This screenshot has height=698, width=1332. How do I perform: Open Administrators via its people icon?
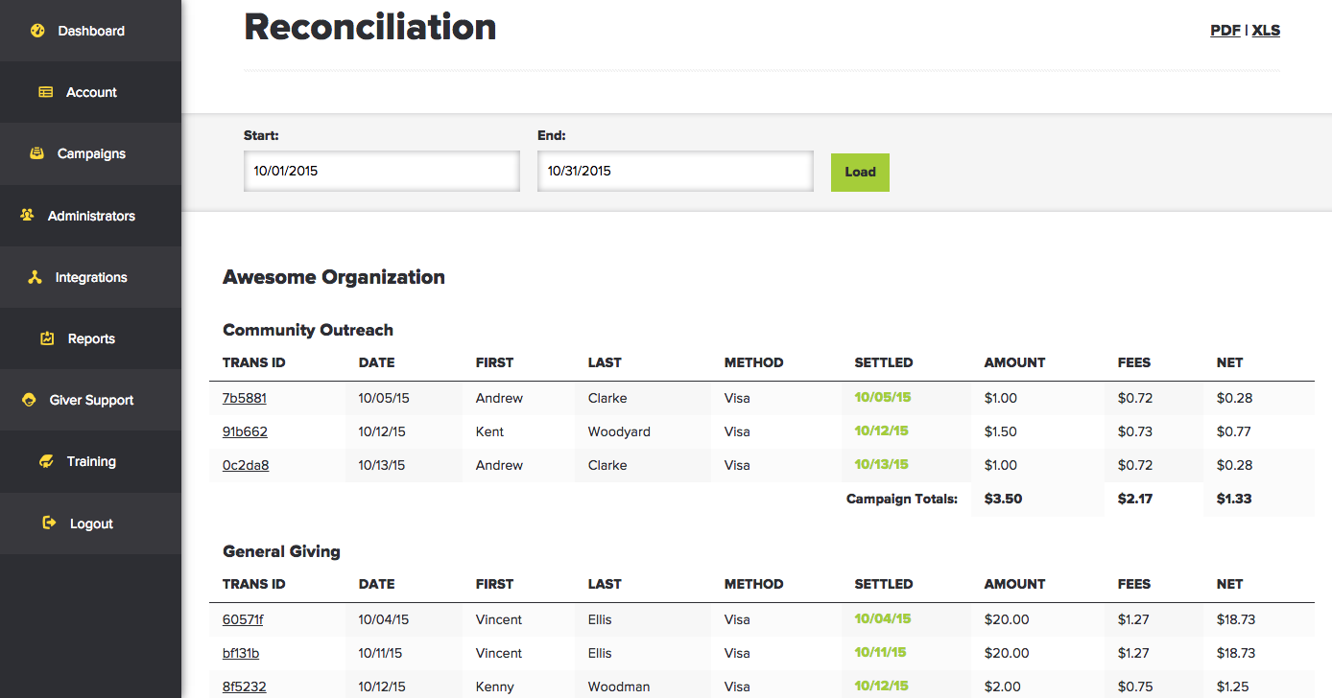(x=29, y=215)
